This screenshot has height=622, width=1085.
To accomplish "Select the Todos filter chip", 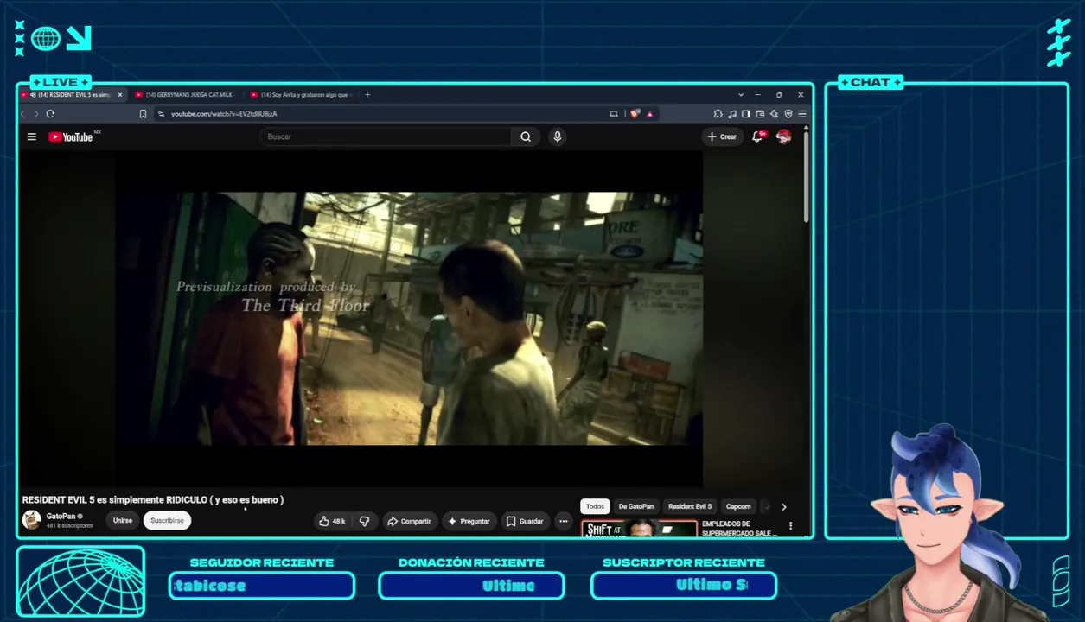I will (x=596, y=507).
